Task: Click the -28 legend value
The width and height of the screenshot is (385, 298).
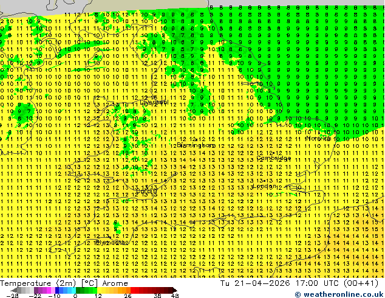Action: (12, 296)
